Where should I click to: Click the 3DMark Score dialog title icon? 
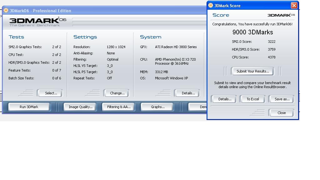211,6
